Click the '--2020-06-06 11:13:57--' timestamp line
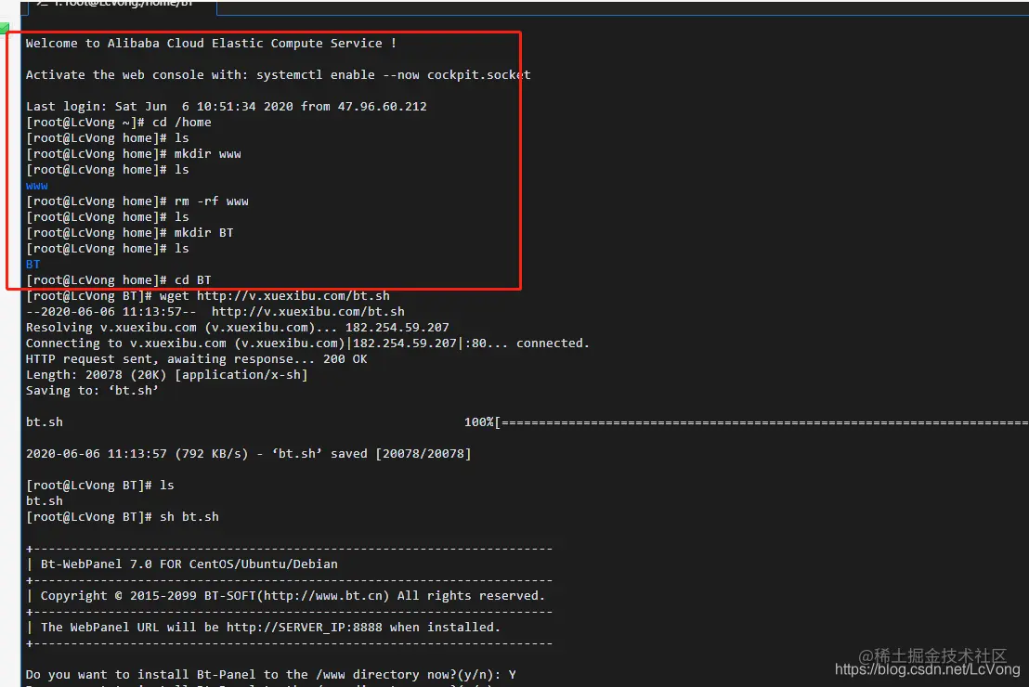 [x=215, y=312]
